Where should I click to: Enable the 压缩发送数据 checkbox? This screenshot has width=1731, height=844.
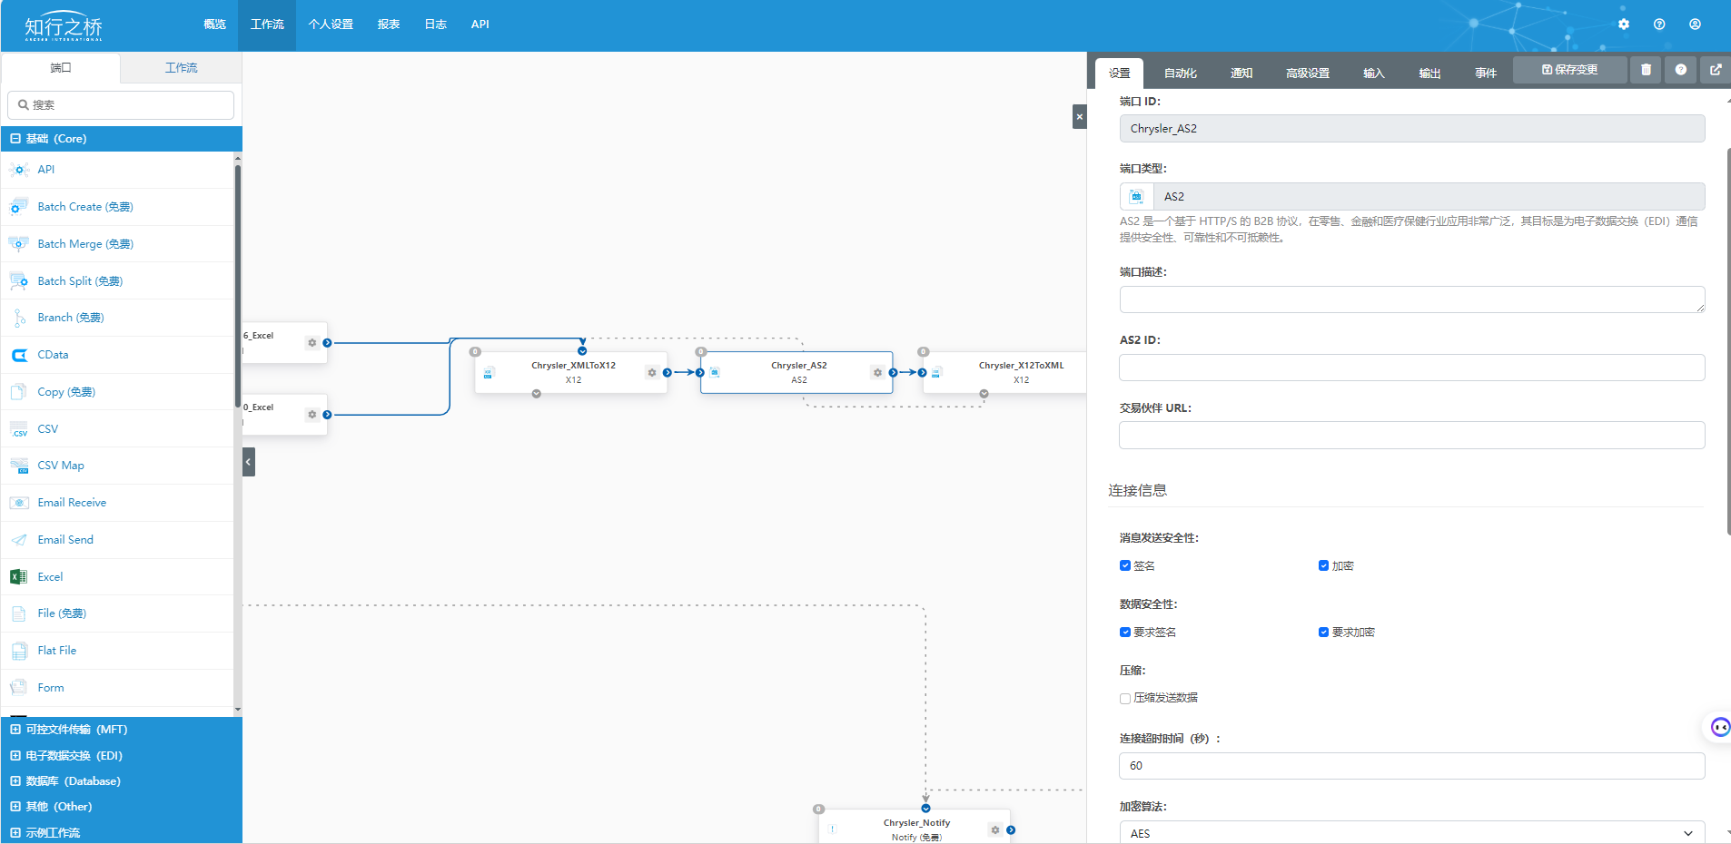coord(1125,699)
